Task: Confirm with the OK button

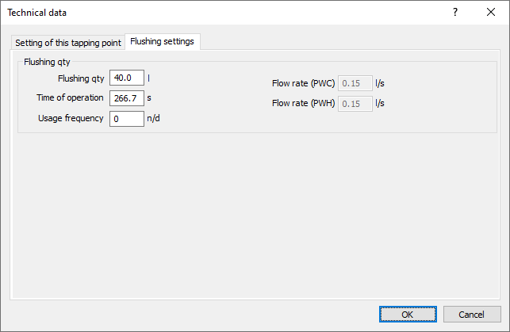Action: [408, 315]
